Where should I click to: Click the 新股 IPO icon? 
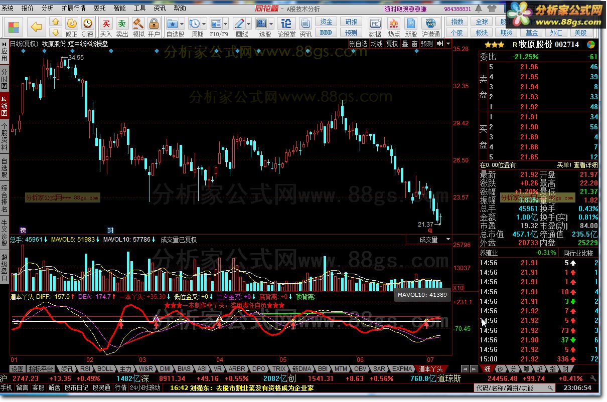click(411, 24)
